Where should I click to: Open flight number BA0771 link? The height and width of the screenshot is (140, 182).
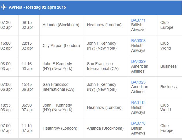point(138,20)
